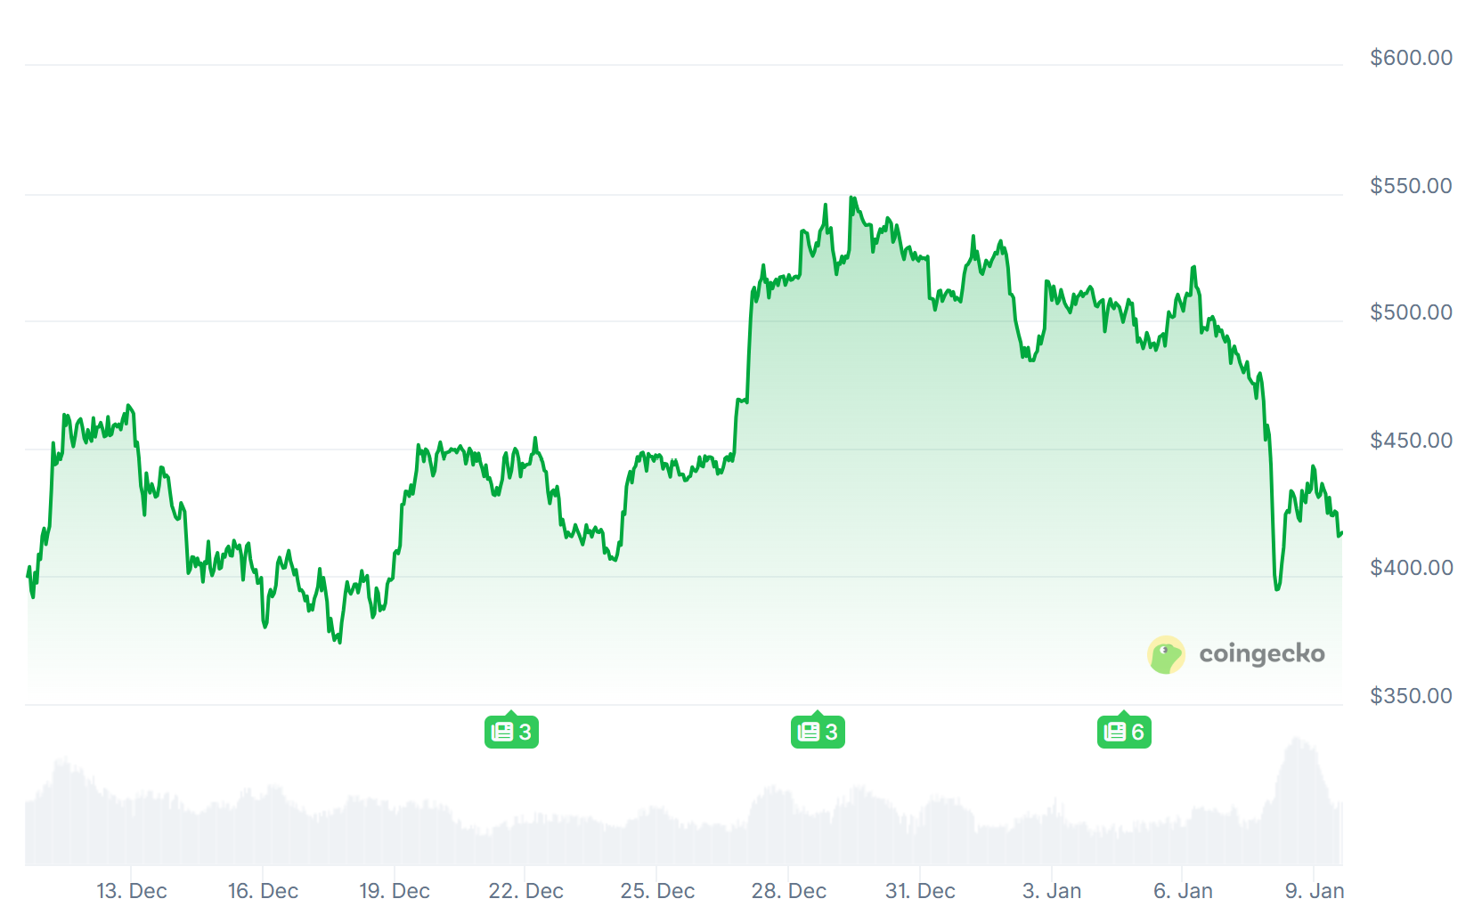The height and width of the screenshot is (915, 1482).
Task: Click the $550.00 price axis label
Action: pyautogui.click(x=1411, y=186)
